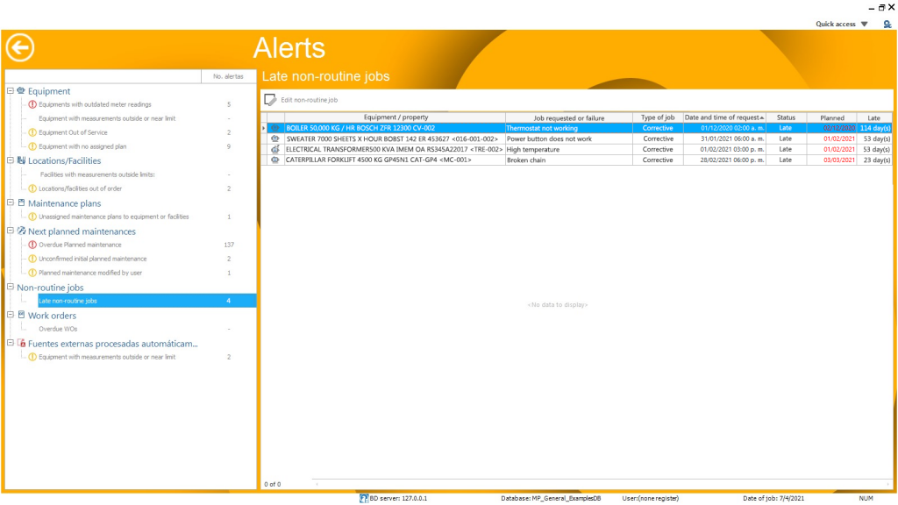Select Overdue Planned maintenance alert

80,245
